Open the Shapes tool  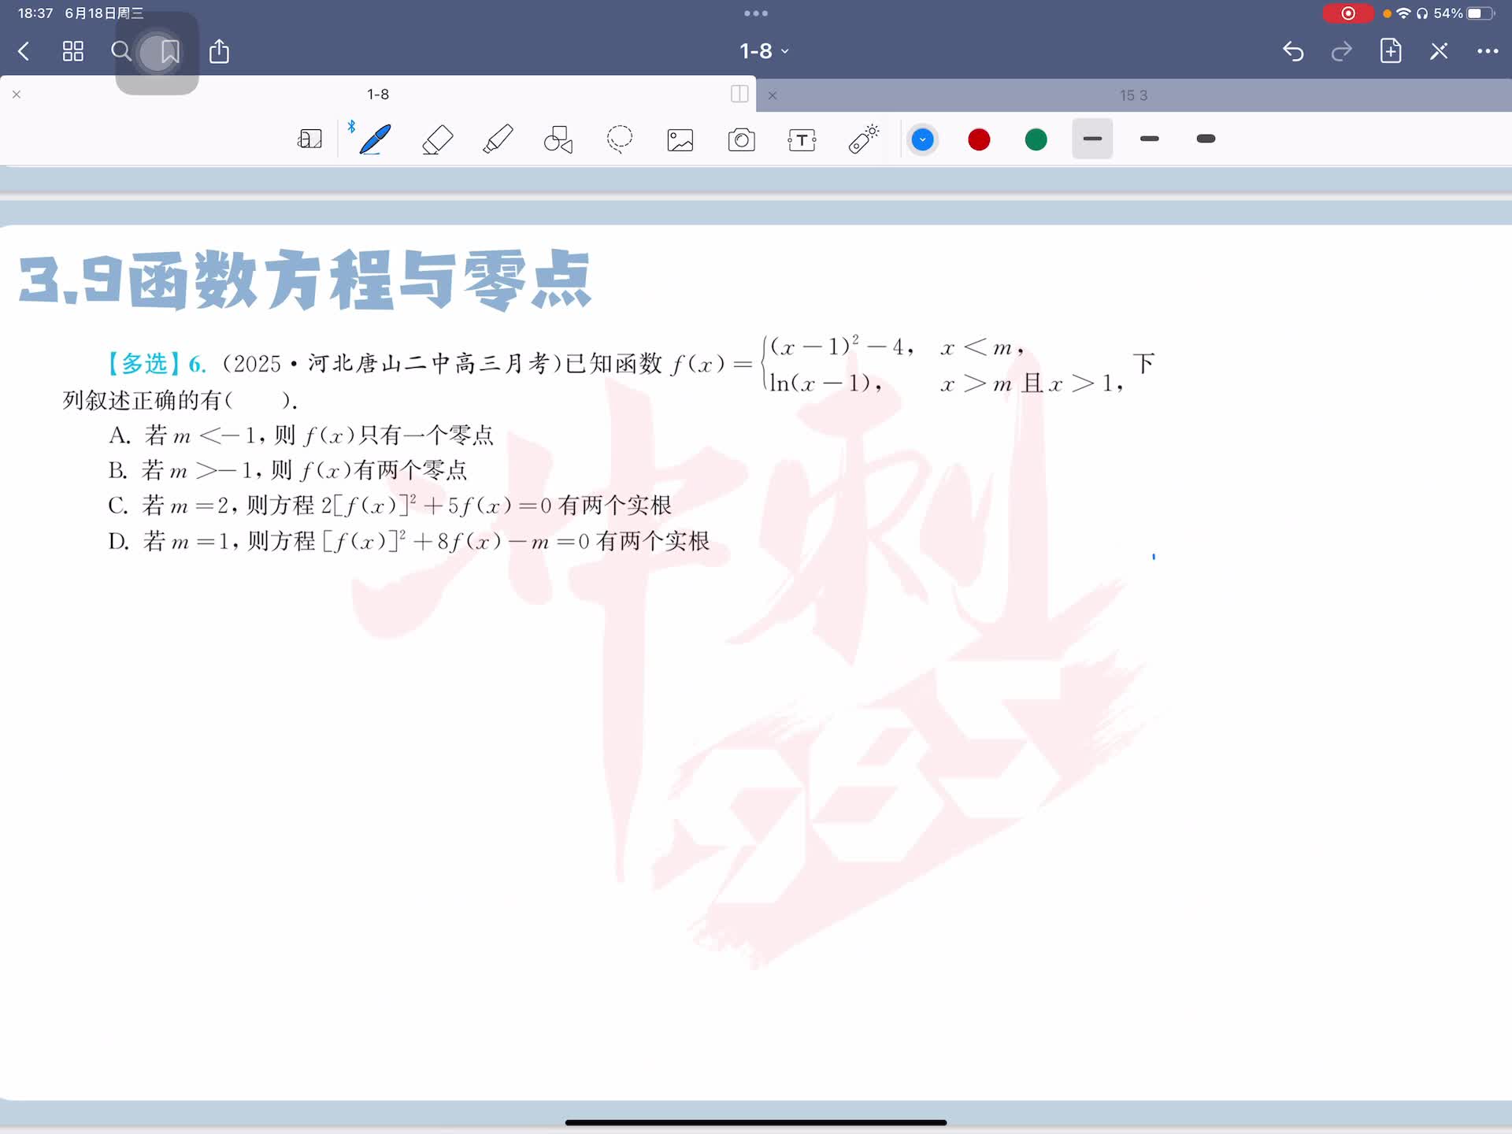[558, 139]
